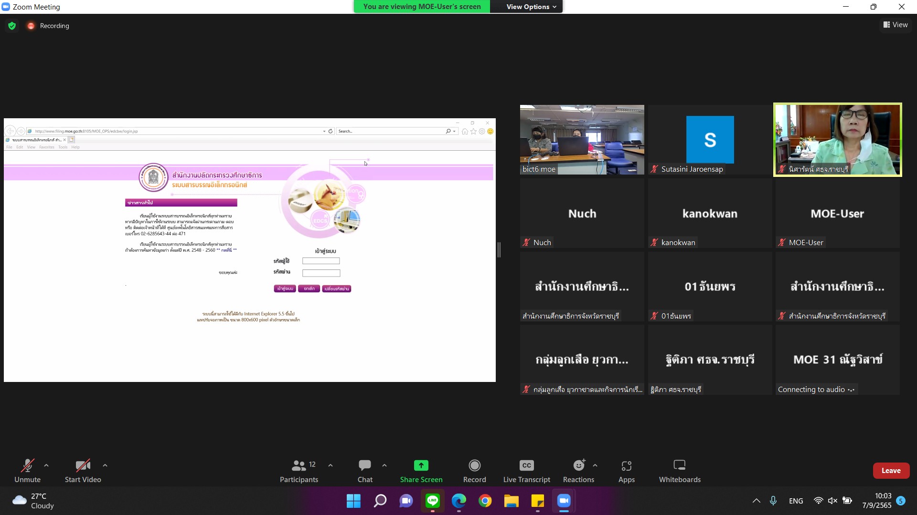This screenshot has height=515, width=917.
Task: Select the kanokwan participant tile
Action: tap(710, 213)
